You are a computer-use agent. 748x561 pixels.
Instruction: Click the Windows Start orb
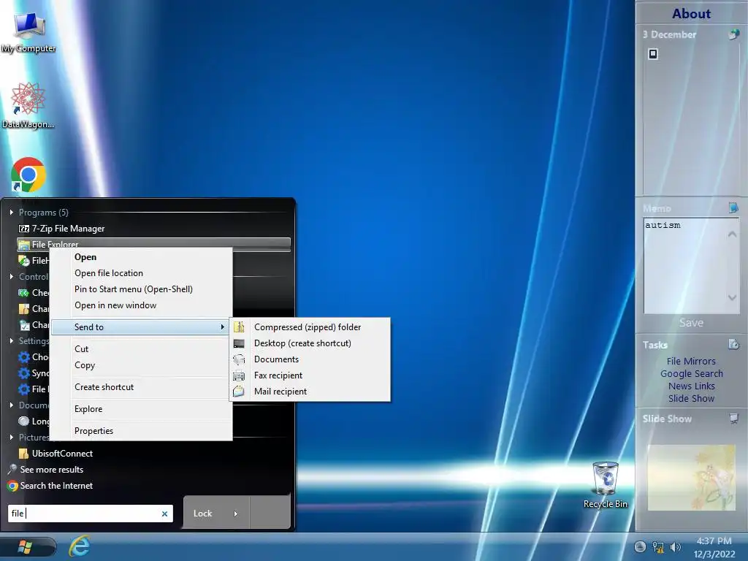pyautogui.click(x=26, y=546)
